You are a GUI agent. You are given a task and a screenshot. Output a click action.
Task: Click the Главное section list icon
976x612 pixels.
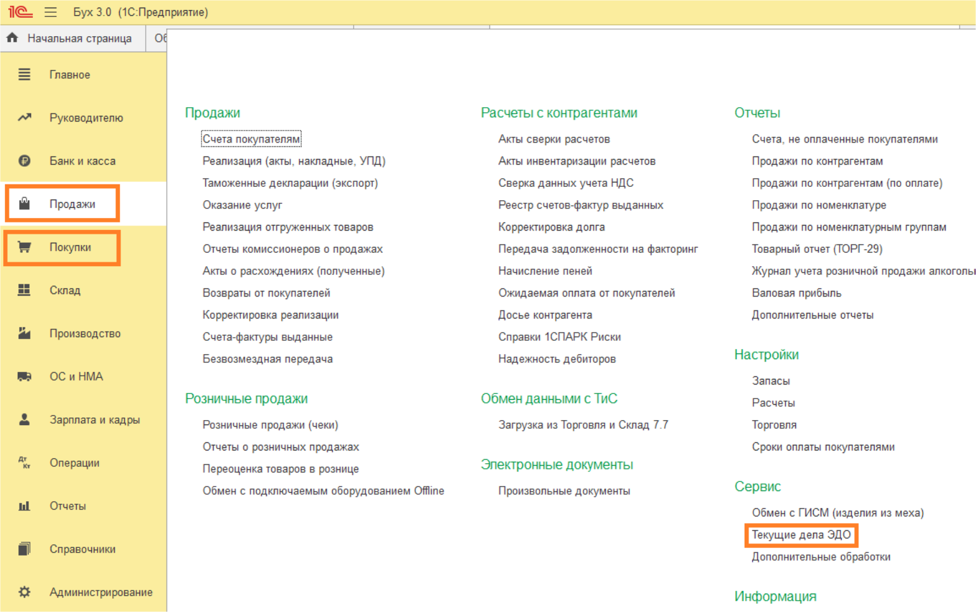point(24,75)
